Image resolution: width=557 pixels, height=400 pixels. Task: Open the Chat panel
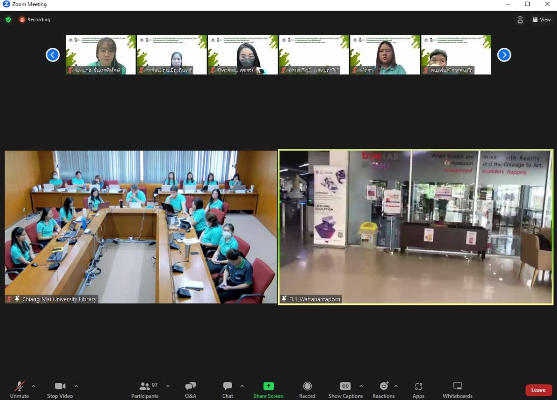(227, 389)
